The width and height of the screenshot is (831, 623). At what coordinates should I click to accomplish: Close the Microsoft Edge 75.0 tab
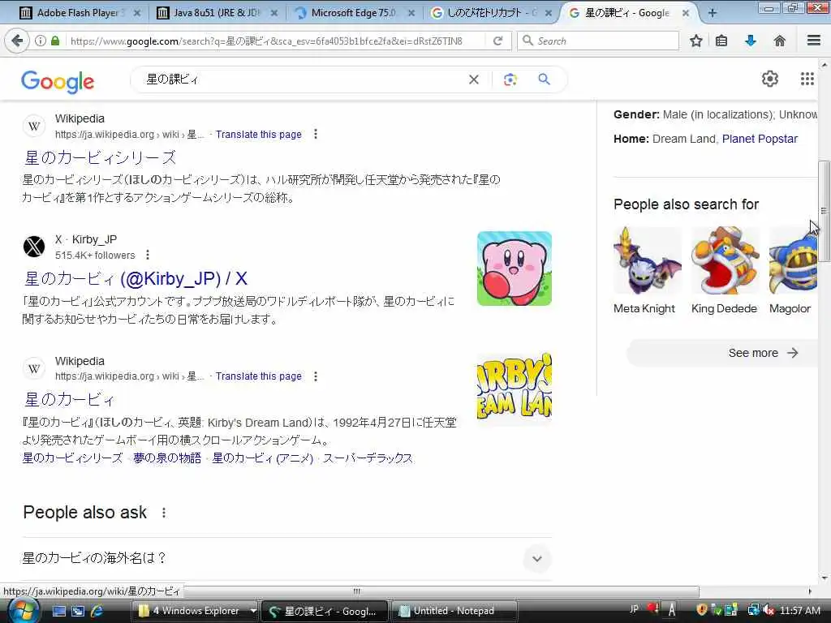coord(411,13)
